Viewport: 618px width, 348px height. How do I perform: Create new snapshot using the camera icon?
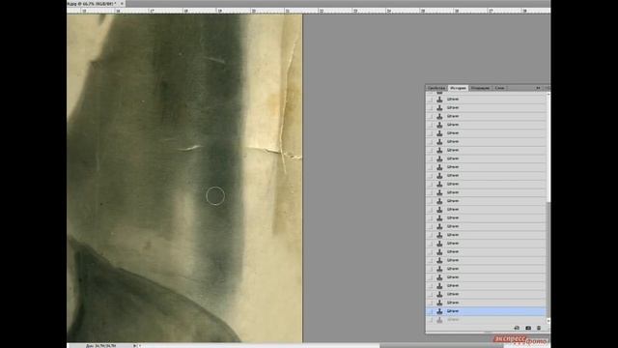[528, 328]
